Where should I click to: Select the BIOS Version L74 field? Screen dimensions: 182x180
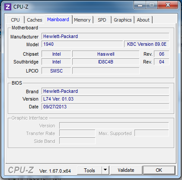click(105, 99)
